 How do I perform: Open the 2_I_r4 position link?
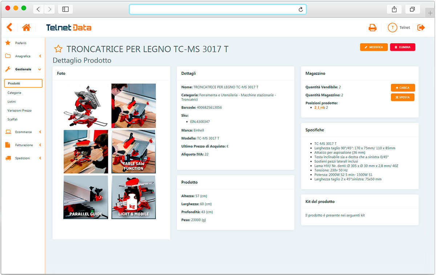[319, 107]
